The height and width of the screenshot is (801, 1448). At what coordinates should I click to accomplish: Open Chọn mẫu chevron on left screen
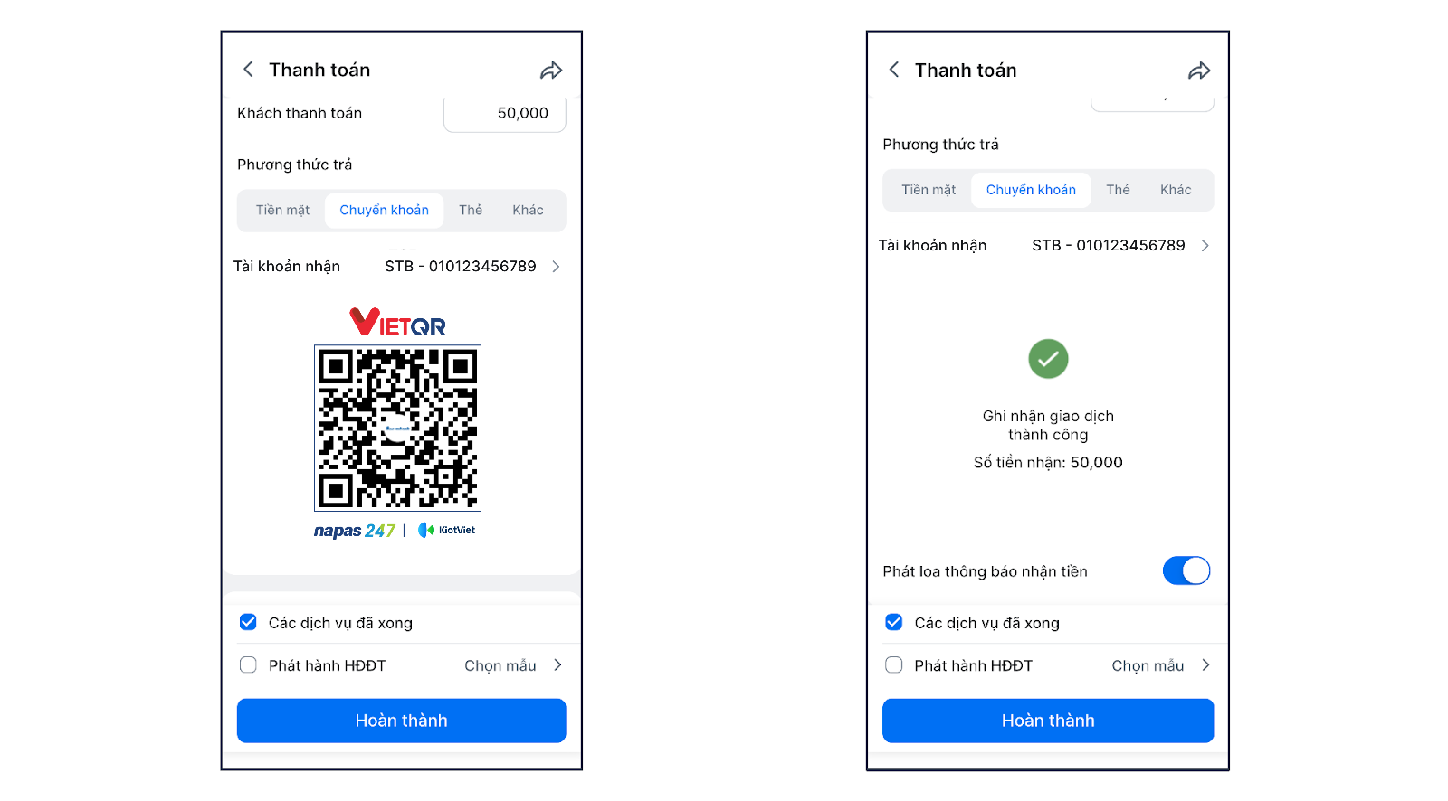tap(557, 664)
